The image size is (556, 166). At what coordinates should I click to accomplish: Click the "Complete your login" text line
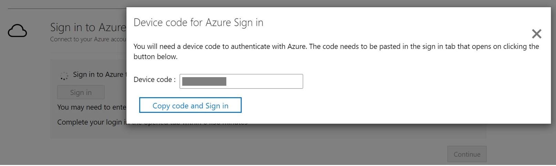pyautogui.click(x=90, y=122)
